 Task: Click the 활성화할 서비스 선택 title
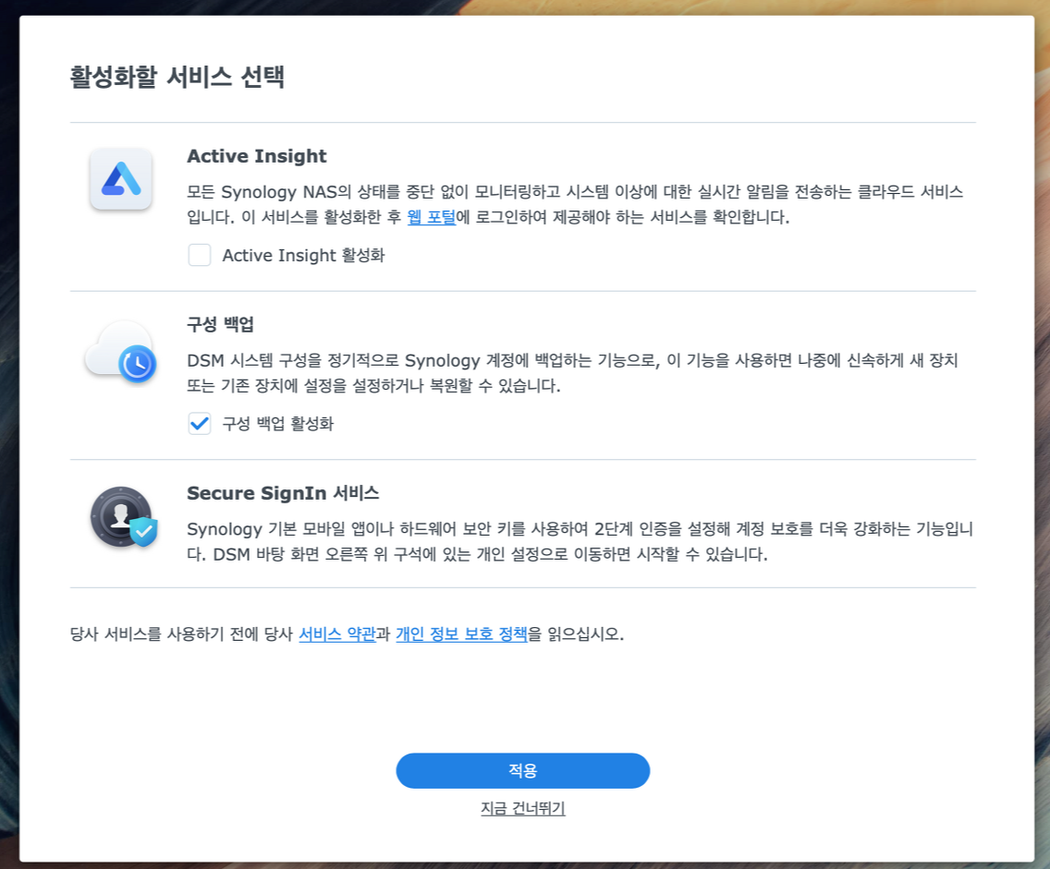pyautogui.click(x=177, y=77)
